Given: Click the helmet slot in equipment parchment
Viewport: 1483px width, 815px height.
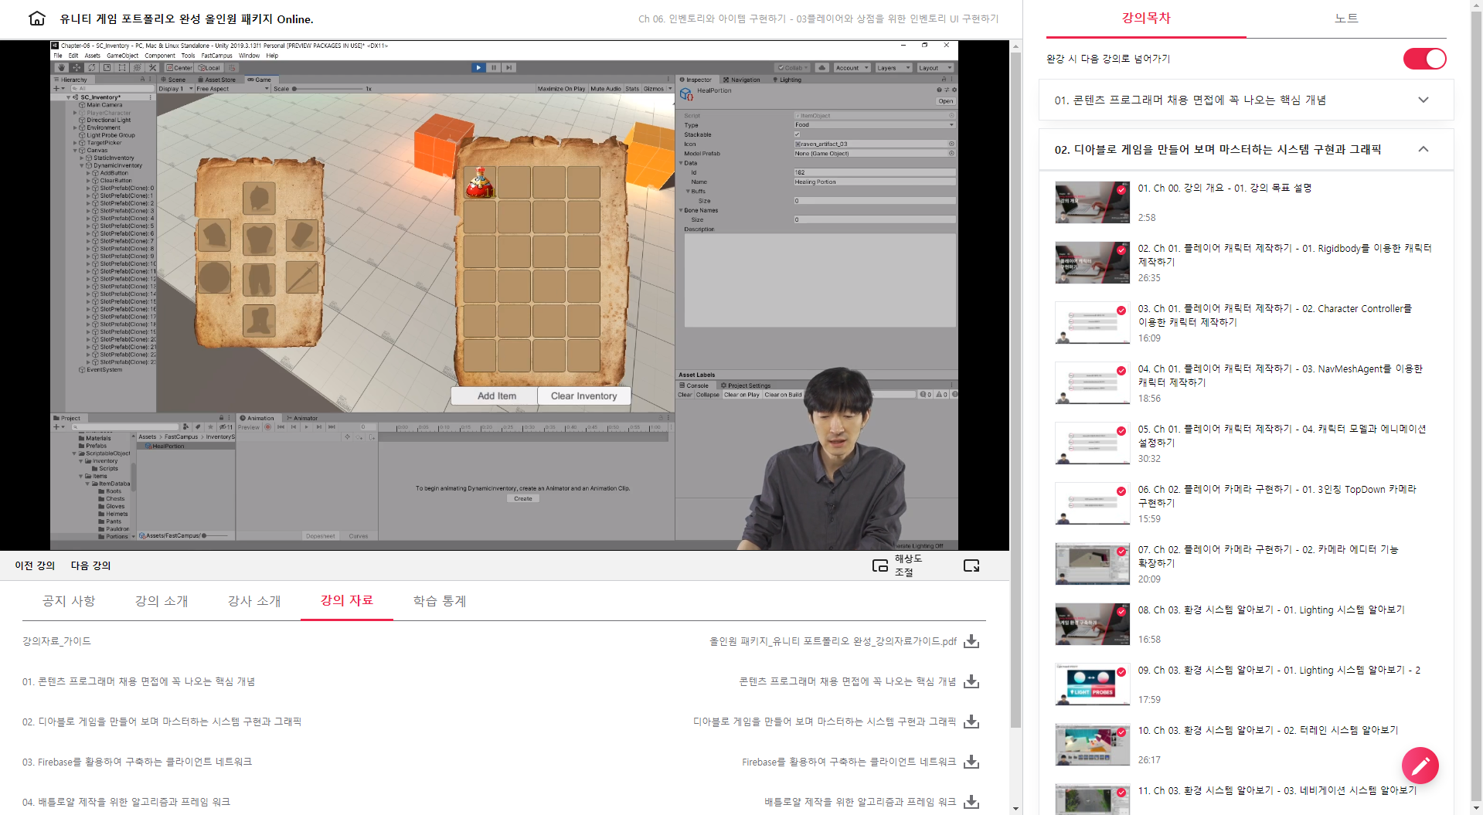Looking at the screenshot, I should (260, 199).
